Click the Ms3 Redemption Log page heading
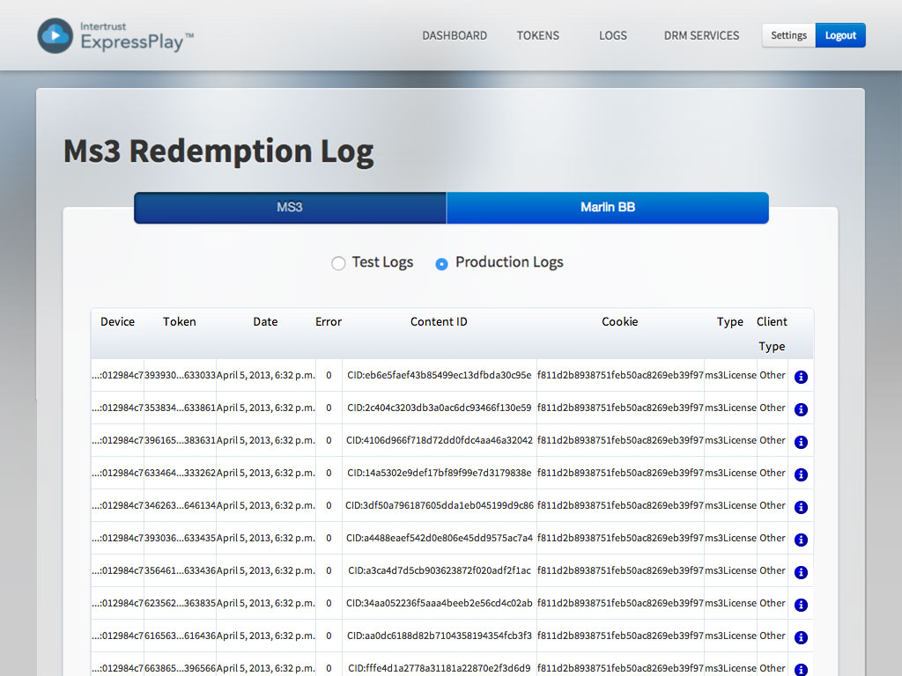Screen dimensions: 902x676 tap(218, 151)
